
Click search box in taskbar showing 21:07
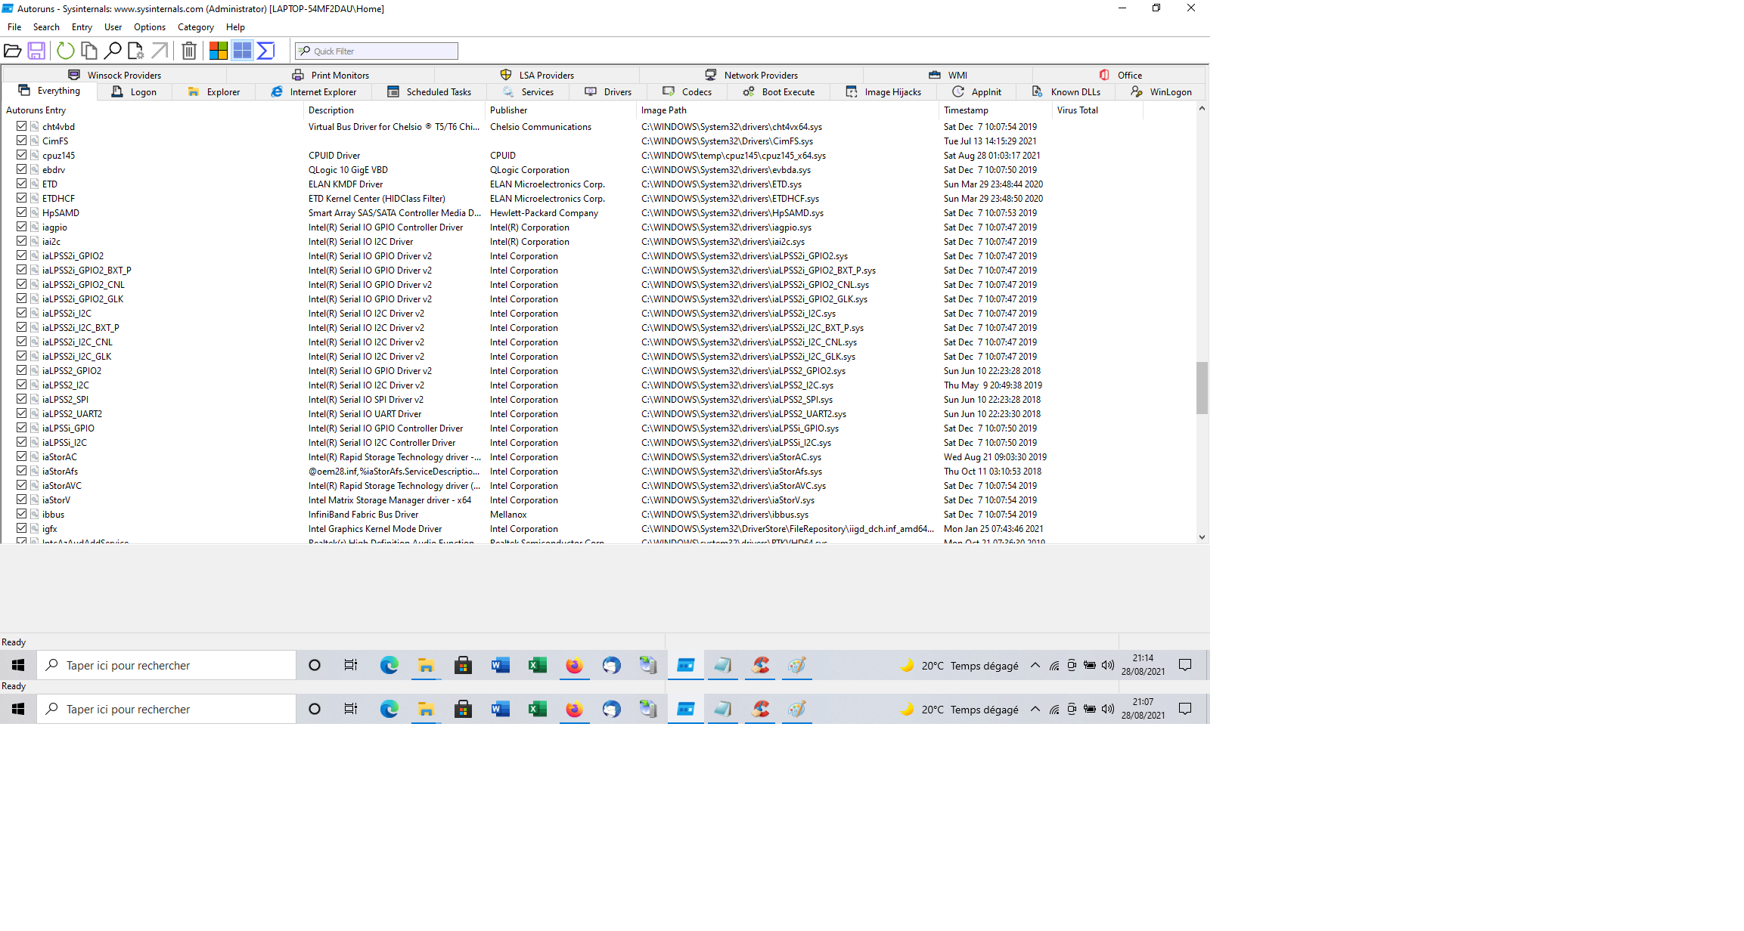[x=166, y=709]
